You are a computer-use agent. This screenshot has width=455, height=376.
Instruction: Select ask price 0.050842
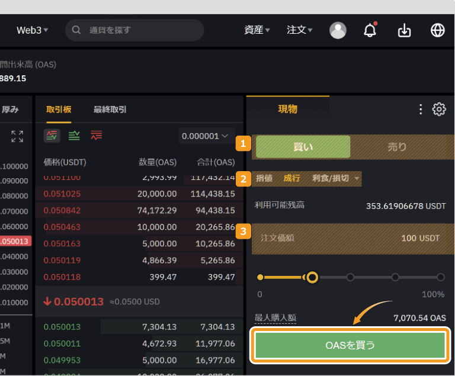pyautogui.click(x=62, y=210)
